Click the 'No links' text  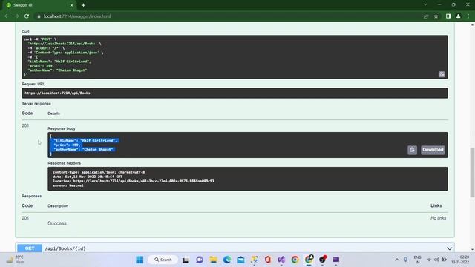click(438, 218)
